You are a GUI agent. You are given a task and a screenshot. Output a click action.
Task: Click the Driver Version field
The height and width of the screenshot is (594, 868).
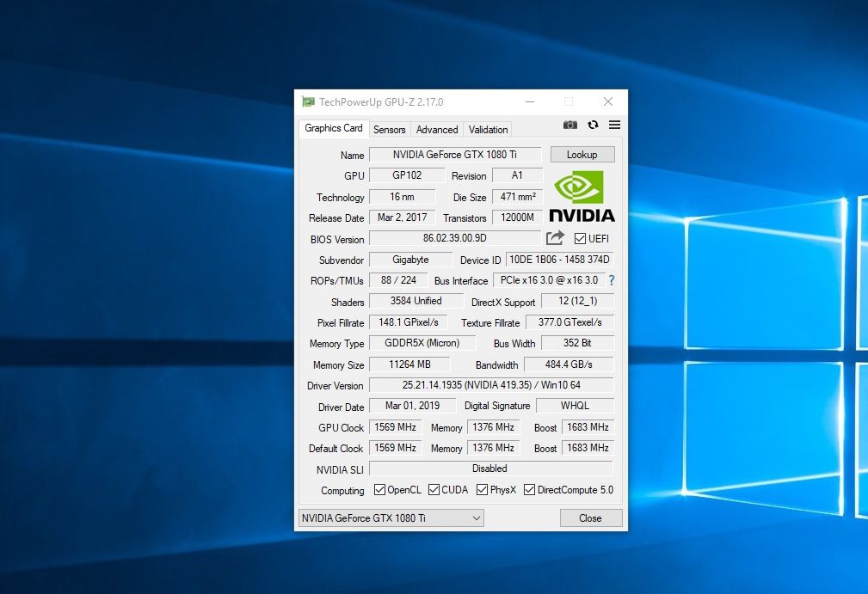pos(491,385)
